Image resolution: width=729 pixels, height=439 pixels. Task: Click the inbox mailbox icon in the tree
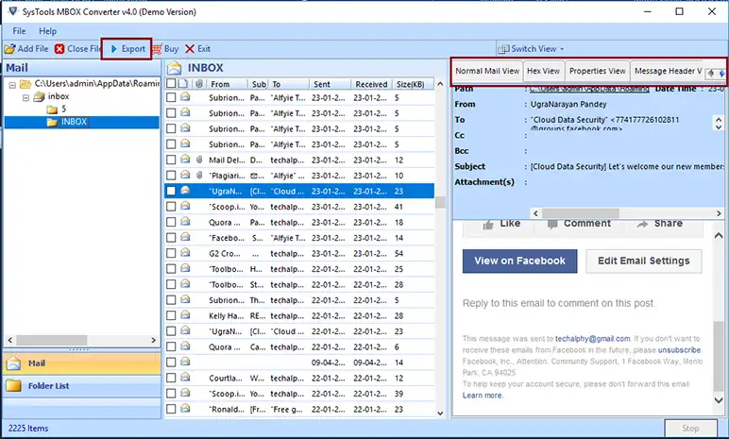point(39,96)
